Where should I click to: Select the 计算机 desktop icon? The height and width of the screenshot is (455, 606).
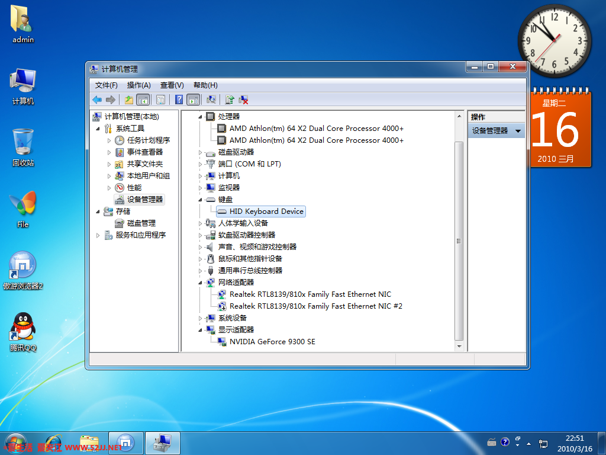click(x=23, y=86)
